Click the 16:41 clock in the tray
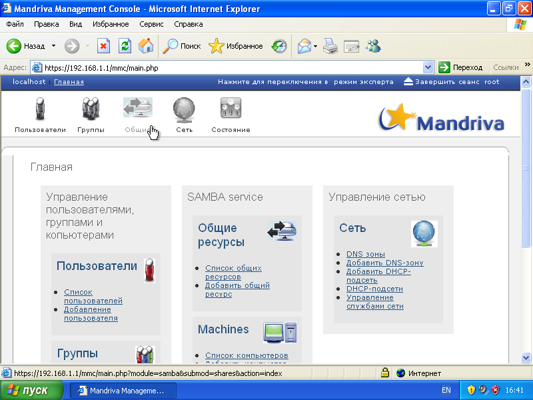The height and width of the screenshot is (400, 533). pyautogui.click(x=514, y=390)
